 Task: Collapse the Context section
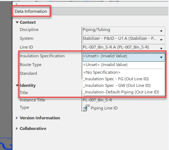tap(17, 22)
